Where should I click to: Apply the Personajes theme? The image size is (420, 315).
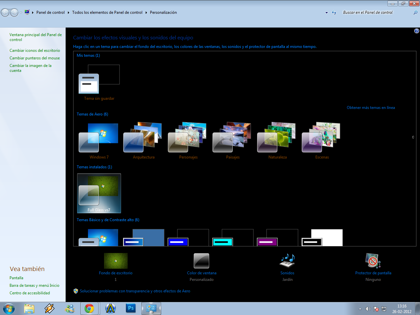click(x=188, y=140)
